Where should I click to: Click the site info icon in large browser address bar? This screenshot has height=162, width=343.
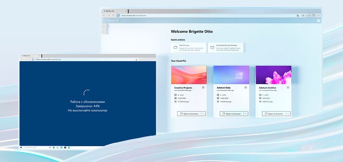(119, 15)
